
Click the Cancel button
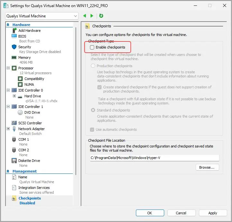[181, 213]
